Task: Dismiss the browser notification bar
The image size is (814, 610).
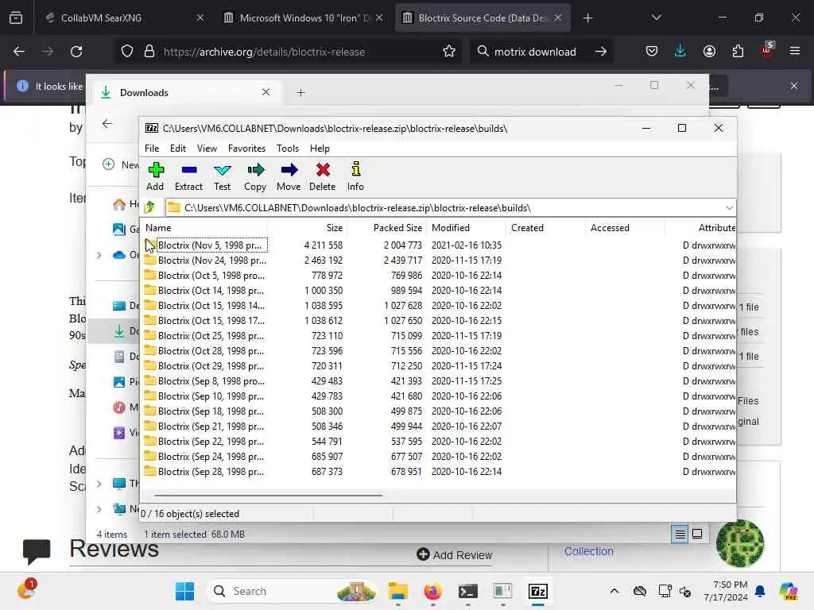Action: point(794,86)
